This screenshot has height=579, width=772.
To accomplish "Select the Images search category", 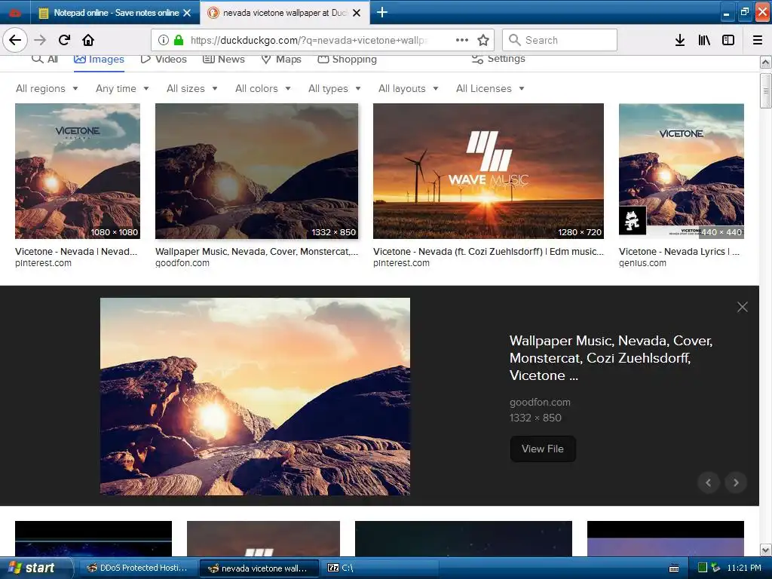I will tap(99, 59).
